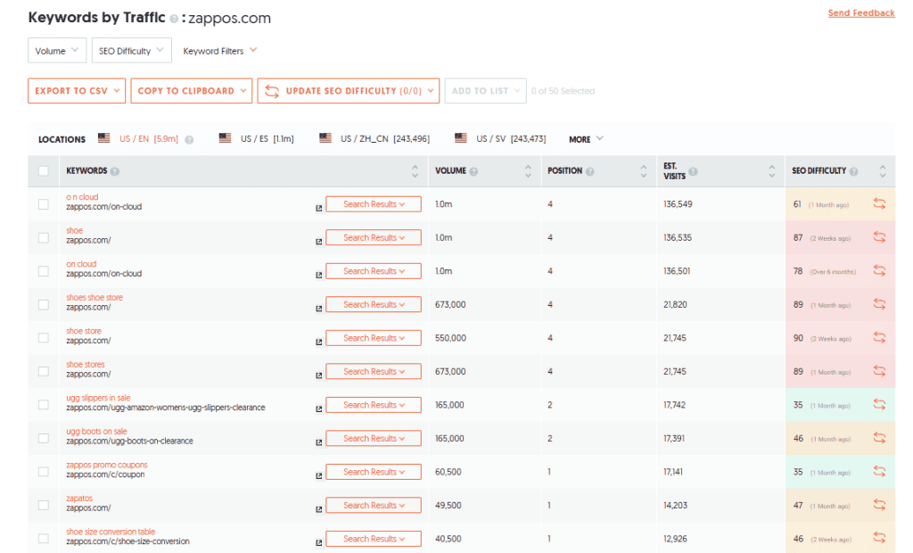
Task: Show help icon beside US / EN location
Action: click(x=189, y=139)
